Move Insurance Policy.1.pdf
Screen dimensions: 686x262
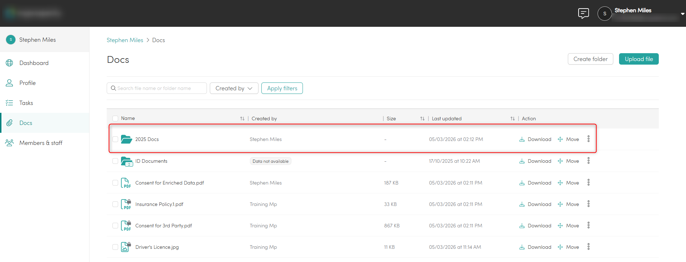pyautogui.click(x=568, y=204)
